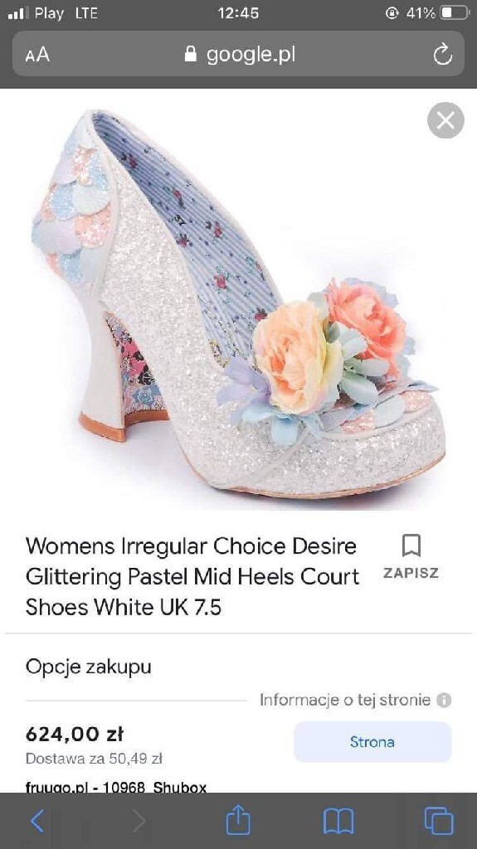The width and height of the screenshot is (477, 849).
Task: Open Safari bookmarks book icon
Action: [x=338, y=822]
